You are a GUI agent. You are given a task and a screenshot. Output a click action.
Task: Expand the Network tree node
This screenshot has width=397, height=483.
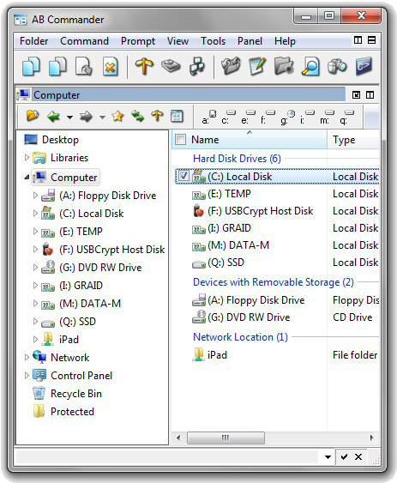click(x=27, y=357)
